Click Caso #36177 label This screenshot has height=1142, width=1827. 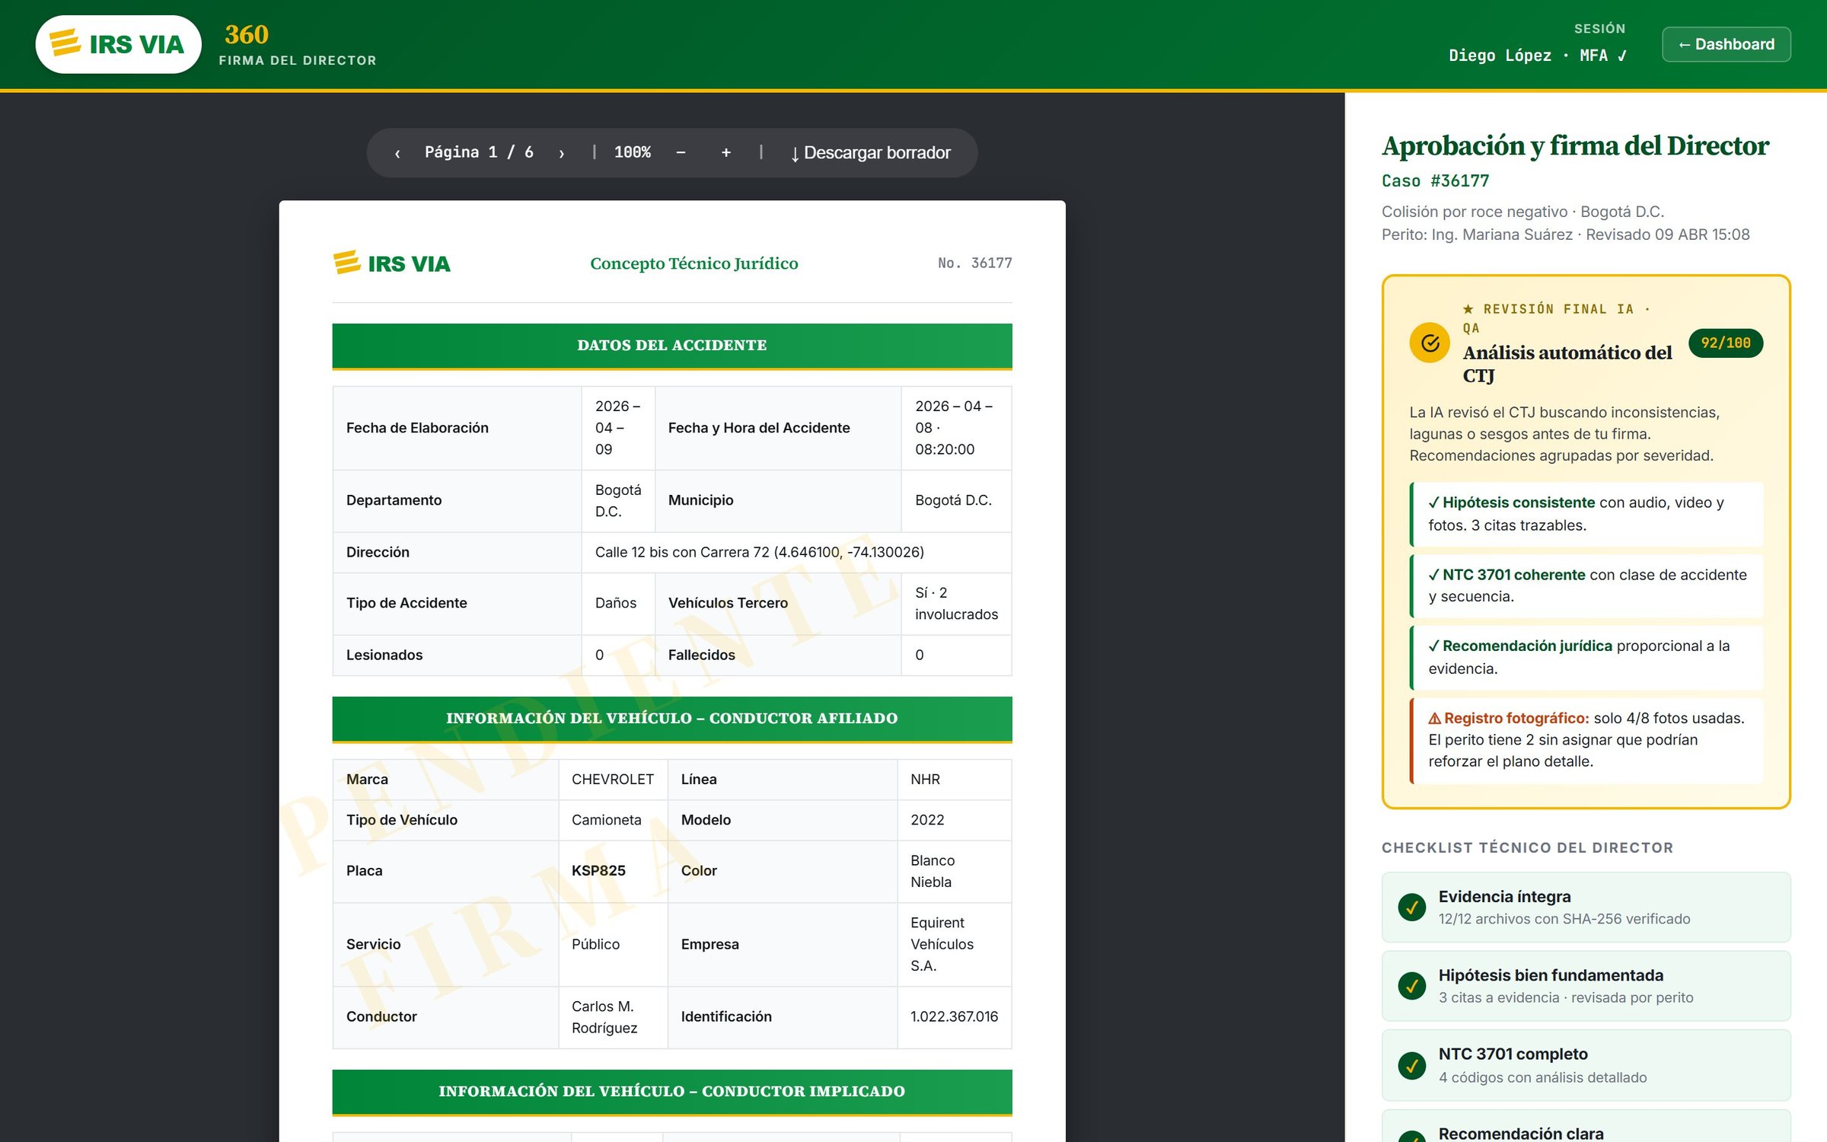pyautogui.click(x=1435, y=180)
